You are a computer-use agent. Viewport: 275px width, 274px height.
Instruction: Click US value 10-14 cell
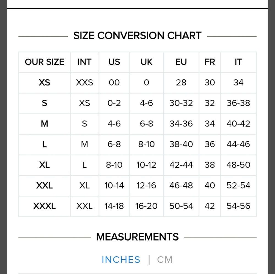[114, 185]
